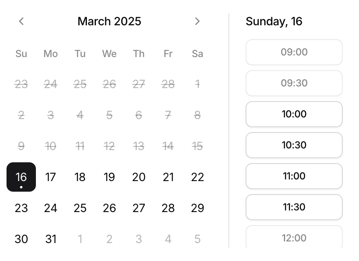This screenshot has height=261, width=359.
Task: Choose the 09:00 time slot
Action: click(294, 52)
